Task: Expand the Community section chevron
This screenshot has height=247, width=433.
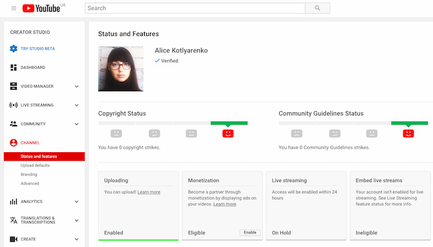Action: point(76,124)
